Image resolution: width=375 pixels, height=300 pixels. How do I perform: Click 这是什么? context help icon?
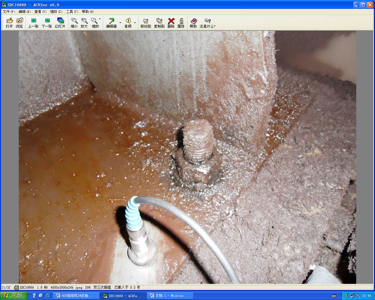(207, 23)
